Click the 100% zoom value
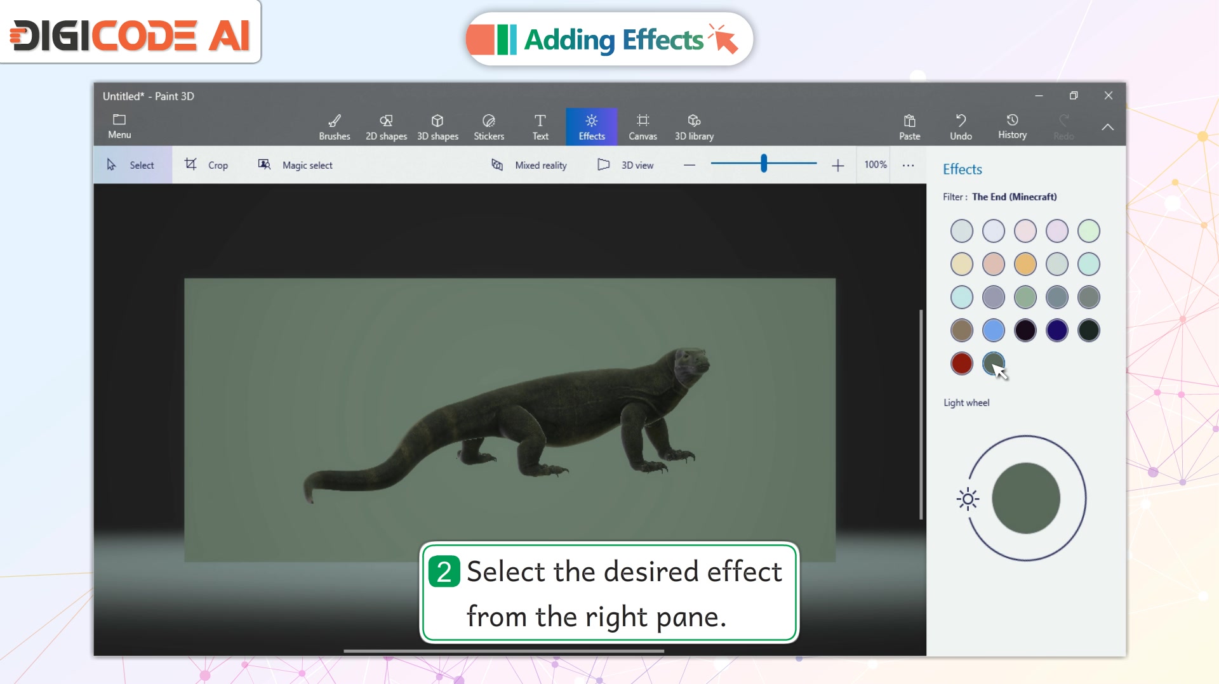Viewport: 1219px width, 684px height. pyautogui.click(x=876, y=164)
